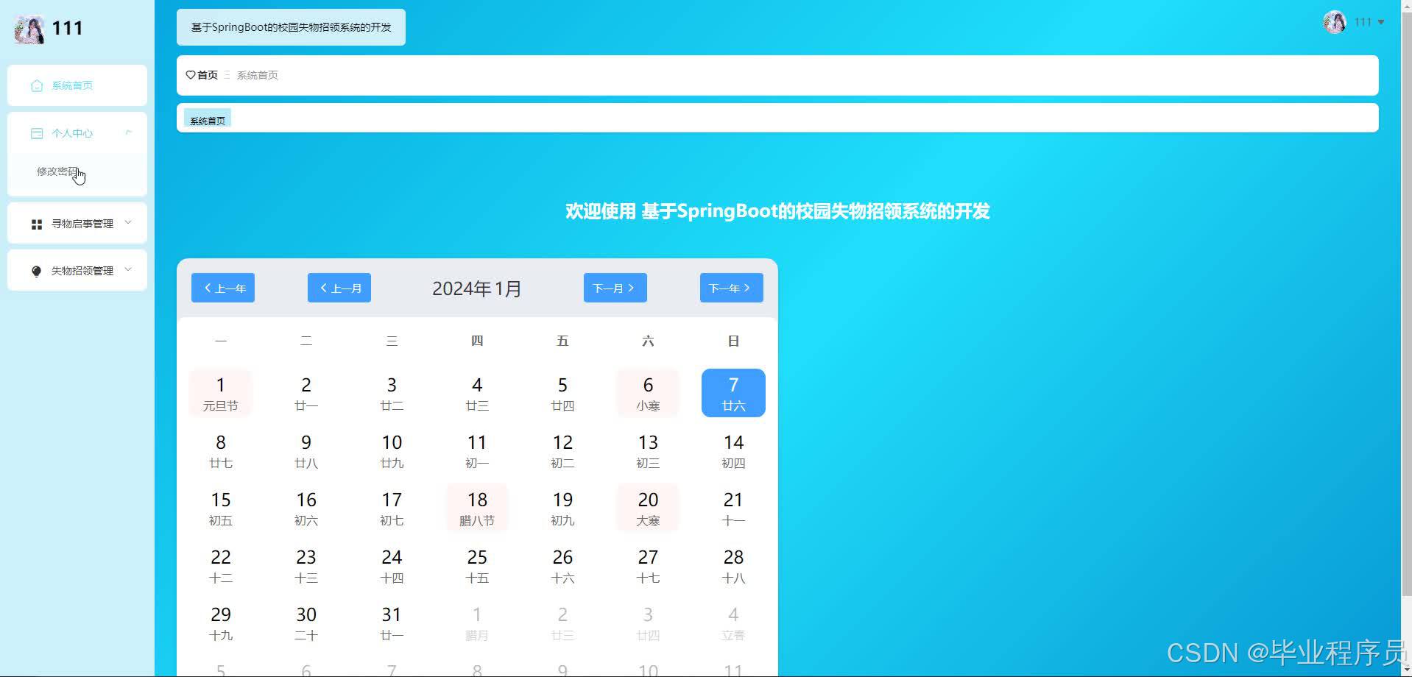Screen dimensions: 1412x677
Task: Select January 20 大寒 date
Action: (648, 508)
